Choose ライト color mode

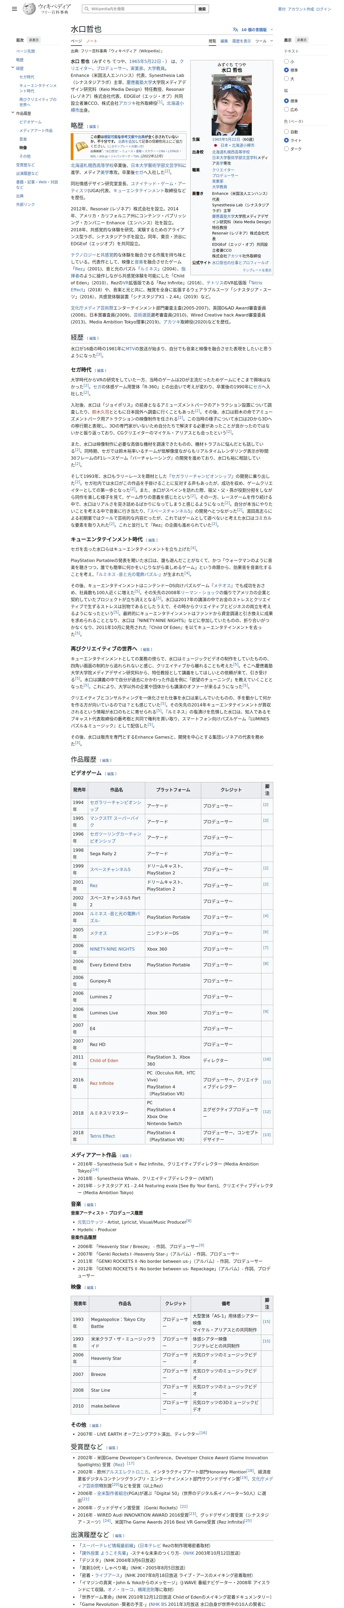coord(287,140)
